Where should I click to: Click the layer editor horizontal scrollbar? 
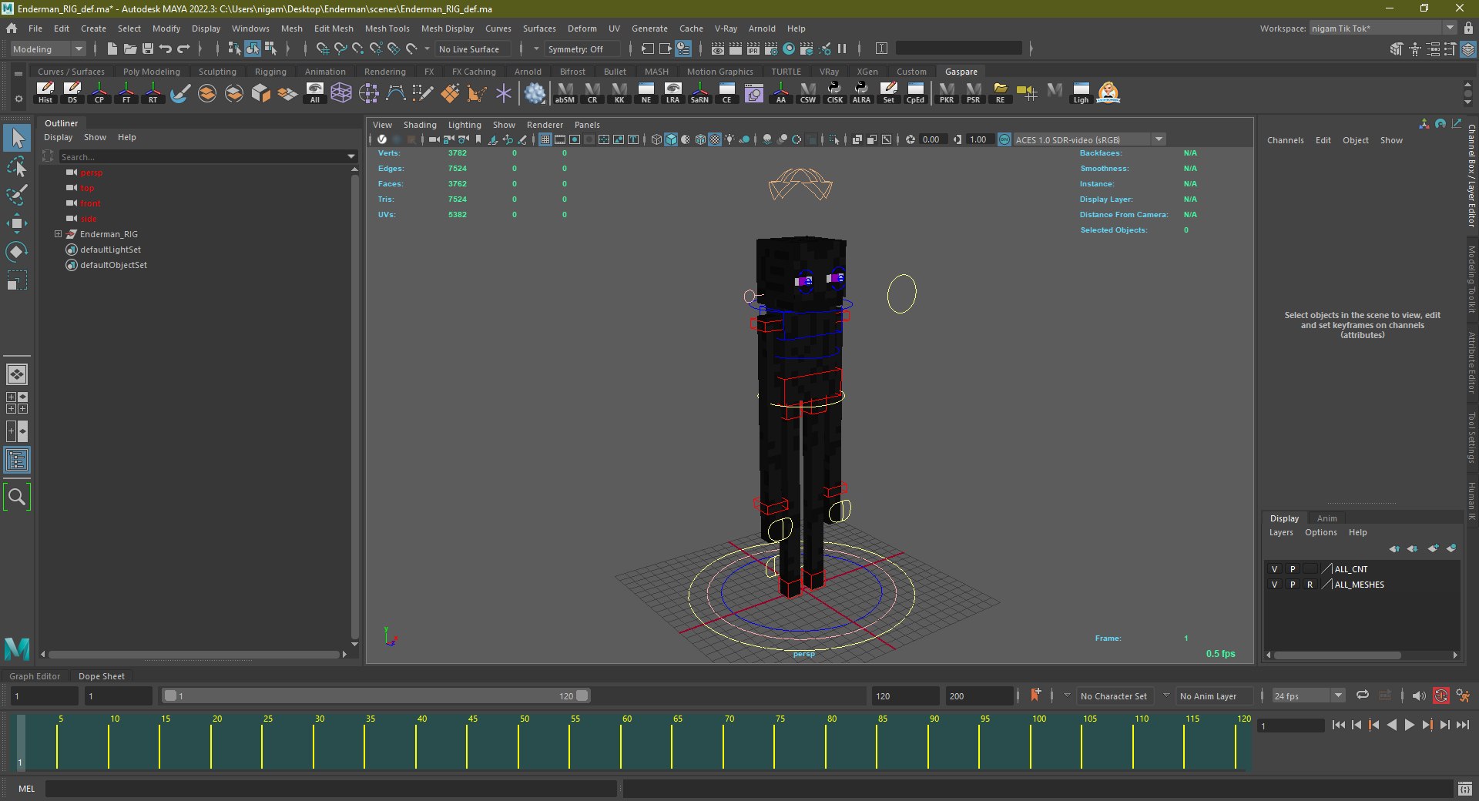click(x=1337, y=655)
